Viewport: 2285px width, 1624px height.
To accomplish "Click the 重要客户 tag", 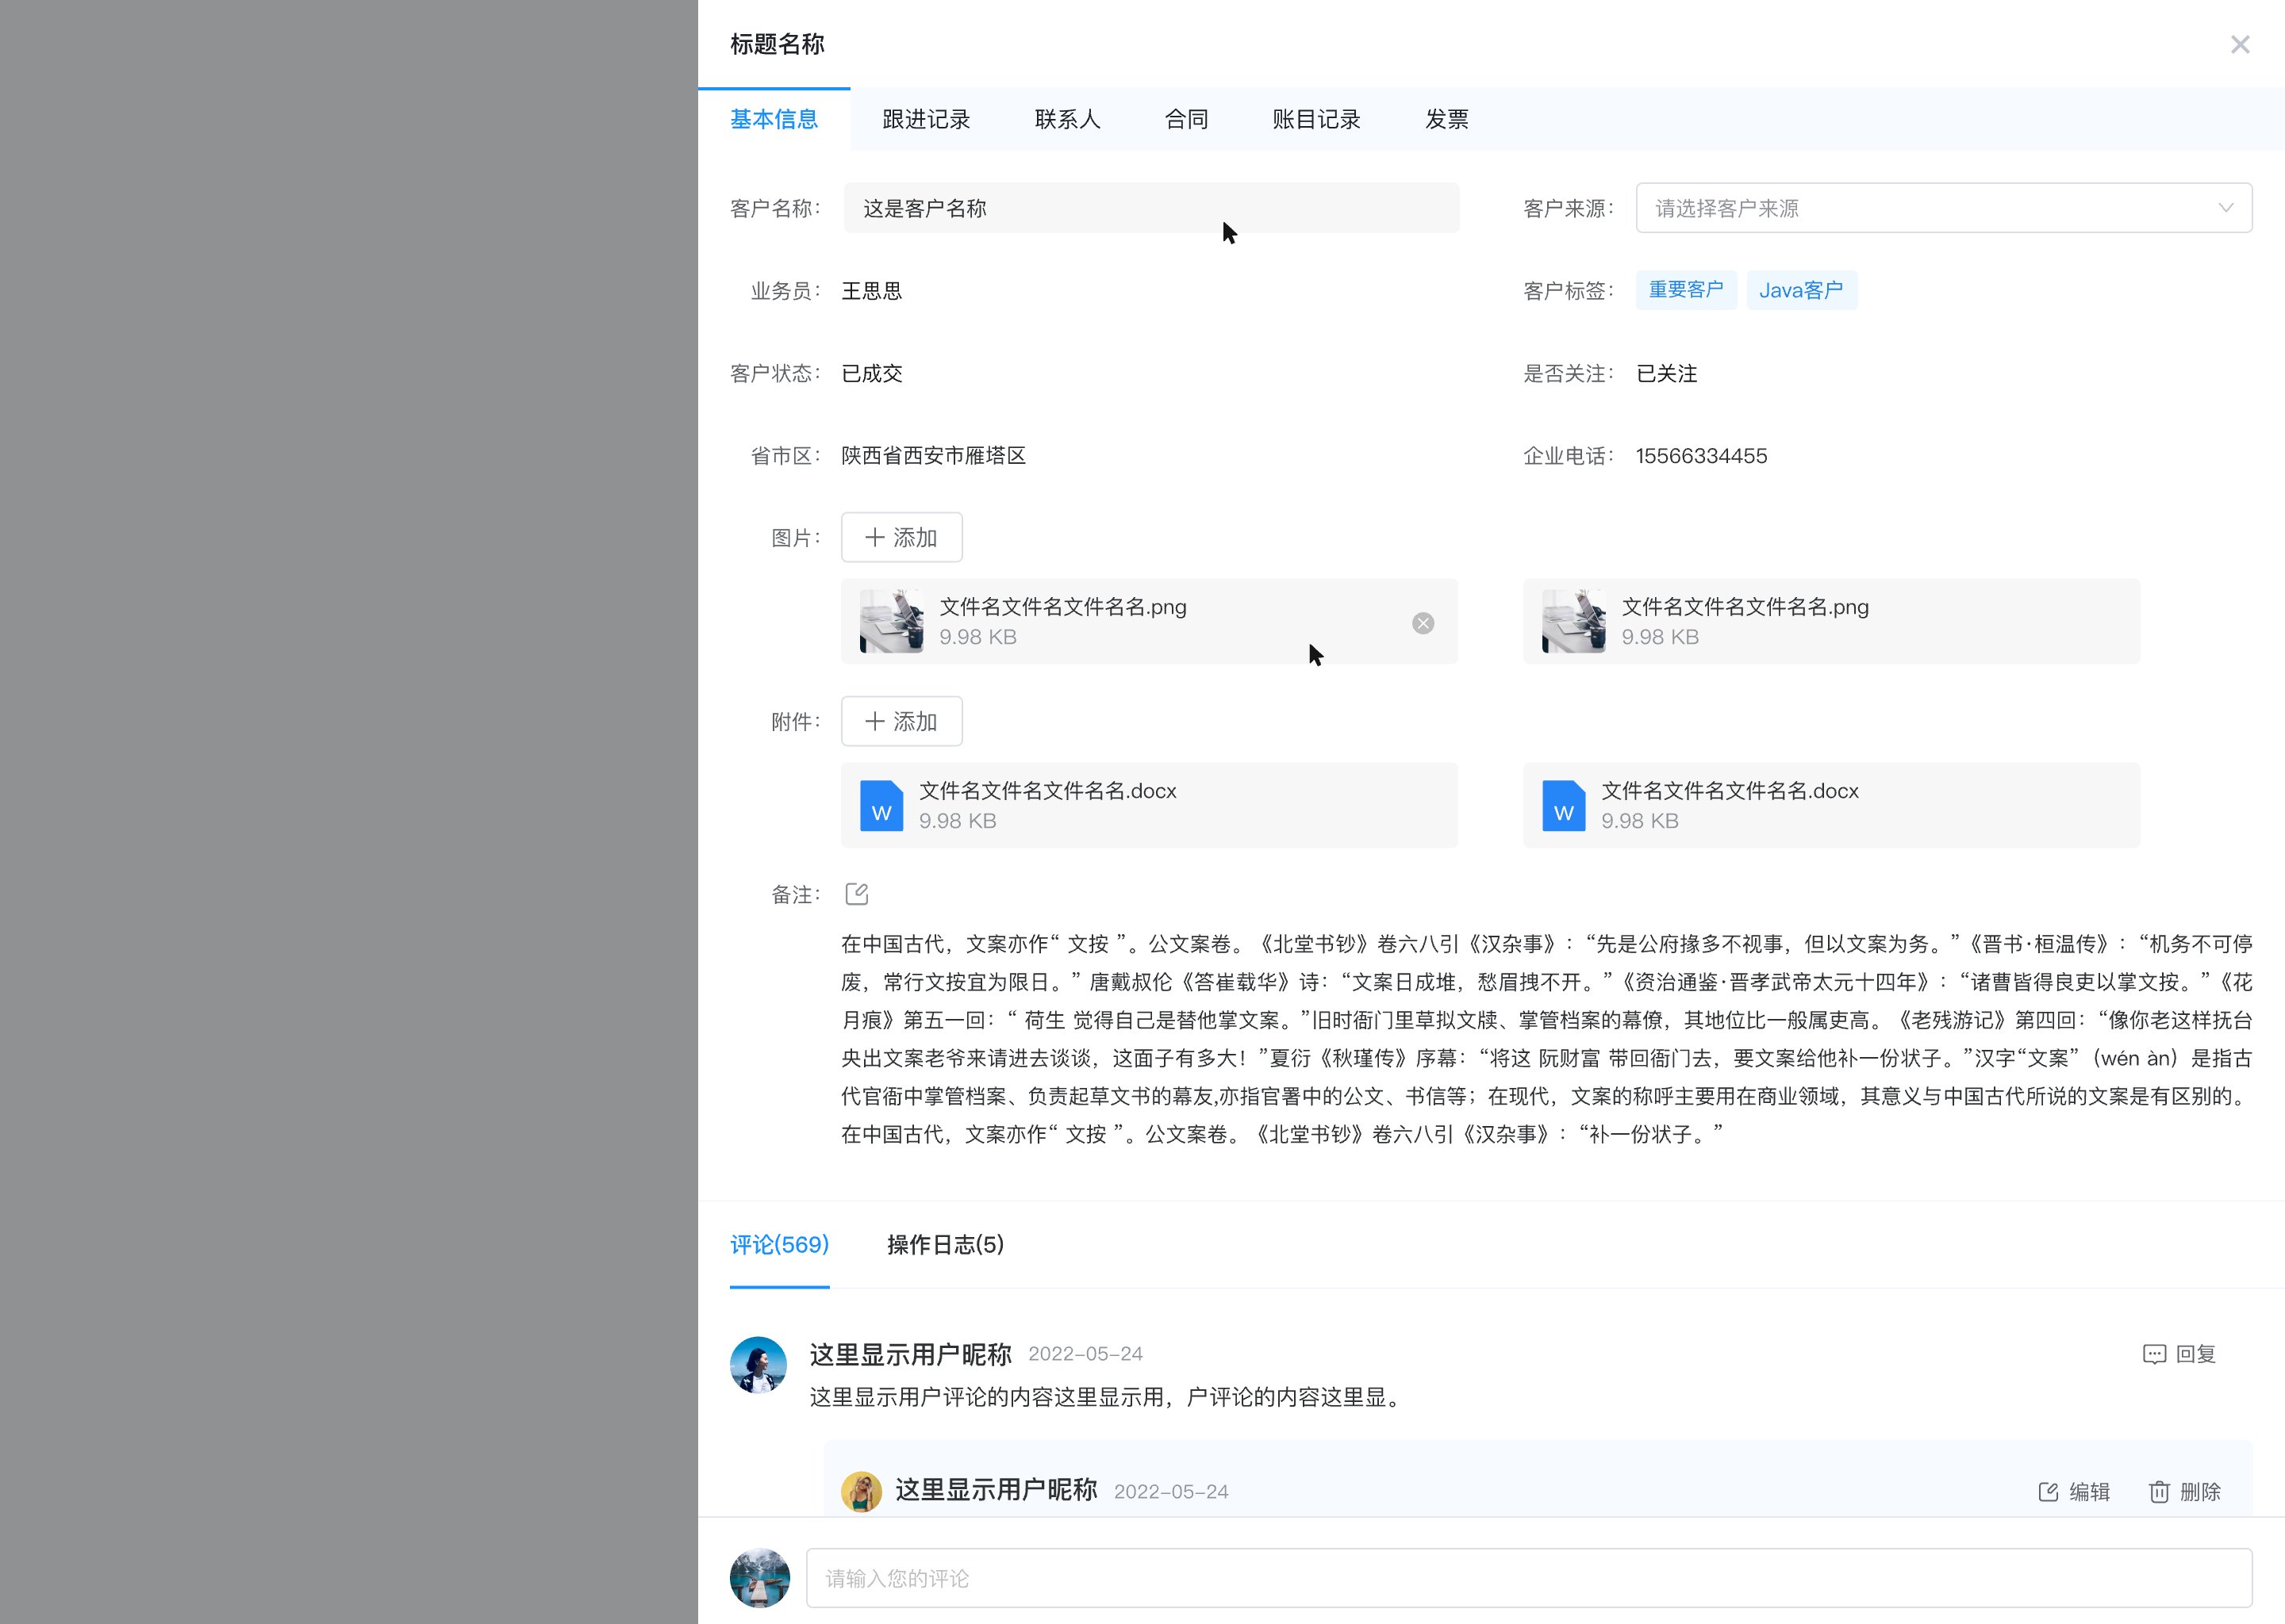I will (1686, 290).
